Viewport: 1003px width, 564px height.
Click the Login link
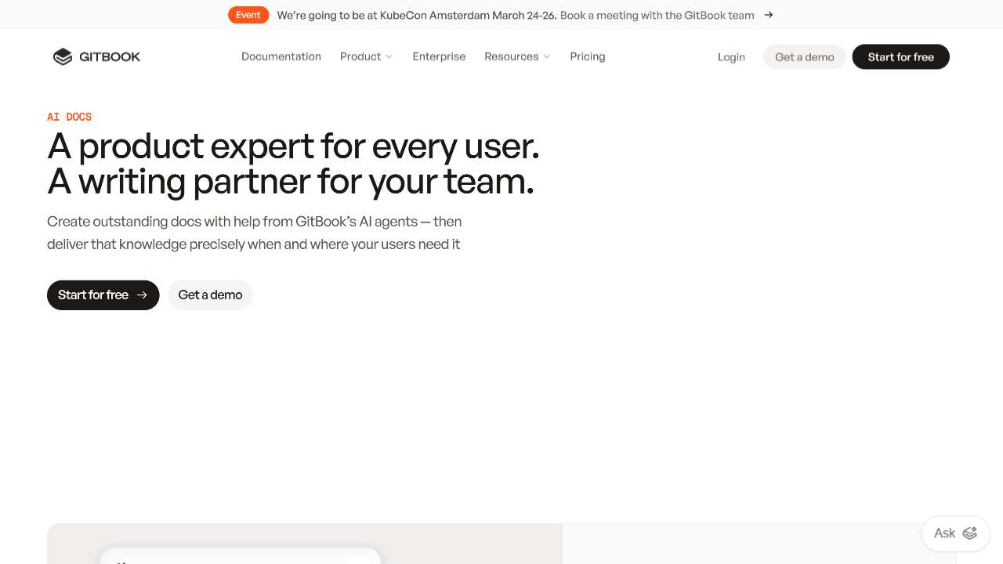click(731, 57)
